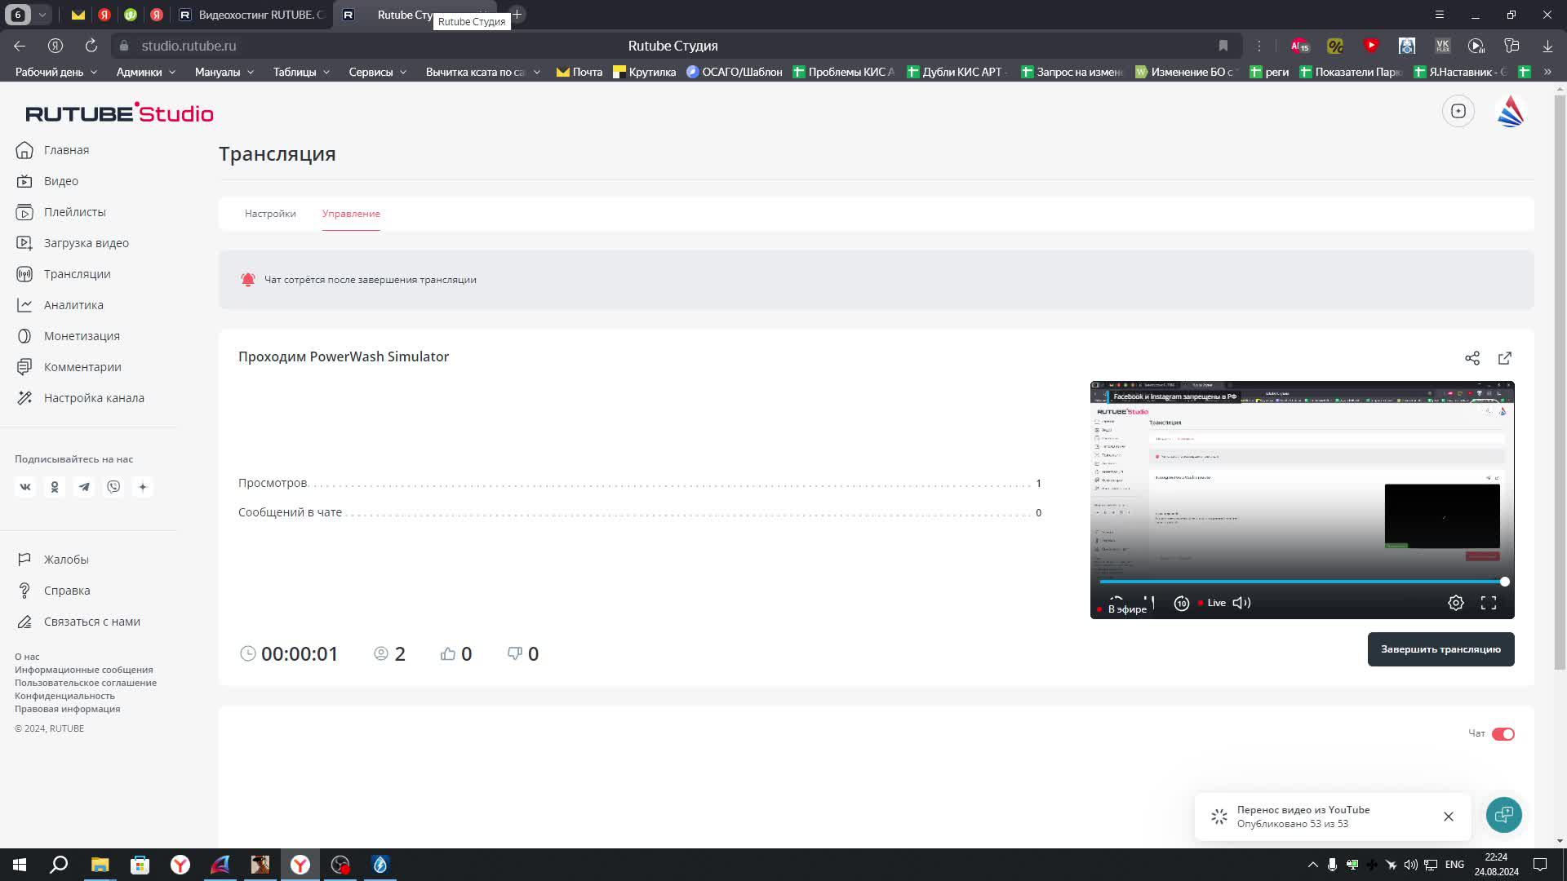Mute the player volume

pyautogui.click(x=1241, y=603)
